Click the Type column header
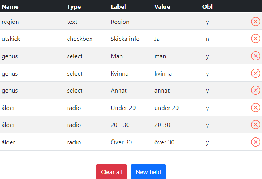 click(74, 6)
